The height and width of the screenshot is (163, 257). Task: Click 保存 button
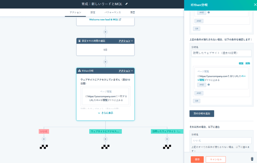tap(197, 160)
